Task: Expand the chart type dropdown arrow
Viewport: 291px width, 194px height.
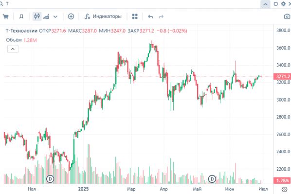Action: coord(55,17)
